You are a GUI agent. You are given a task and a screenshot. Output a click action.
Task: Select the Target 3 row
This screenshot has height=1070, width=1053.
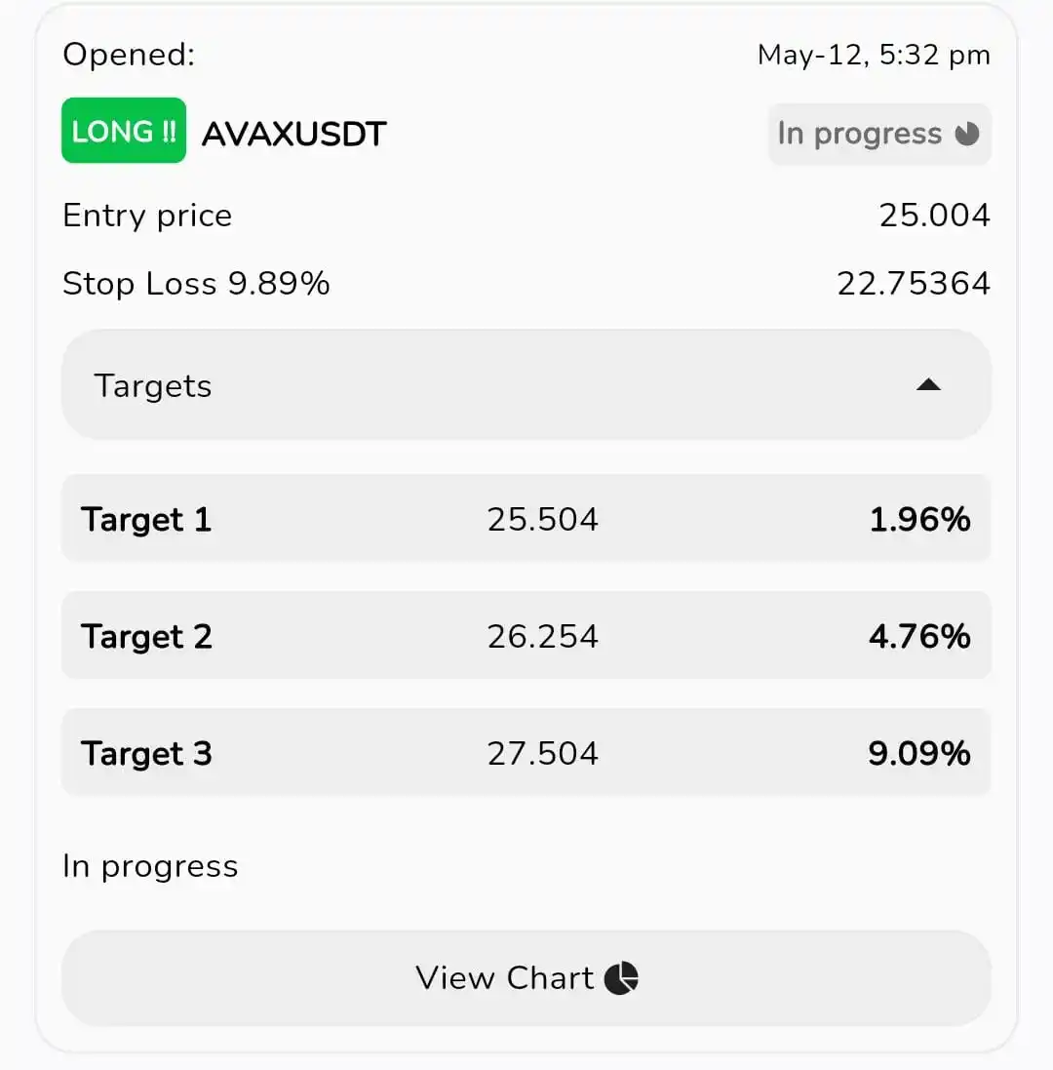point(526,753)
